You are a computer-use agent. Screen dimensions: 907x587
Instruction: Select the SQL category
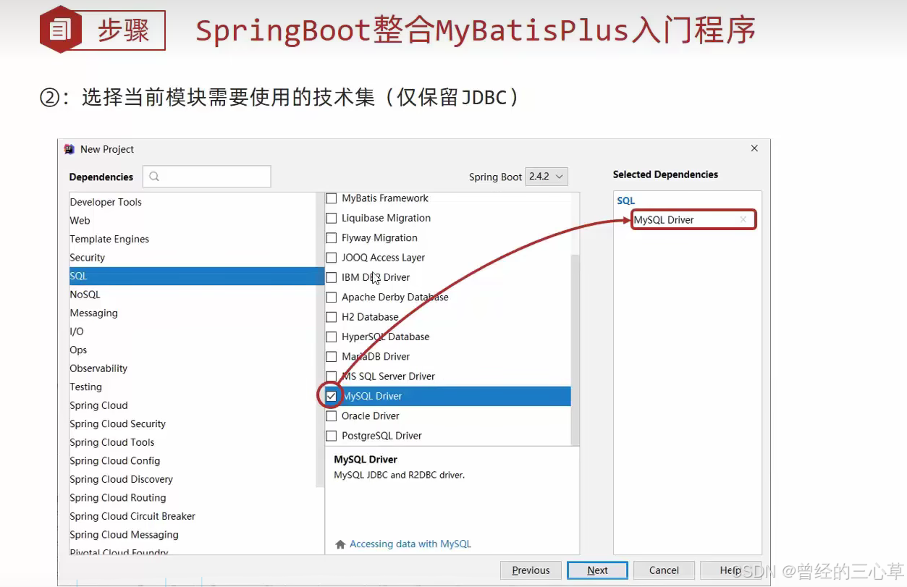point(196,276)
